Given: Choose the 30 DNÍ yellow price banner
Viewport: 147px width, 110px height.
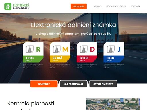Looking at the screenshot, I should pyautogui.click(x=60, y=59).
